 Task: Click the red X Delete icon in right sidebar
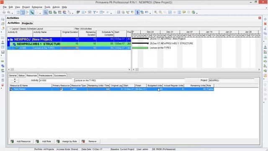click(265, 24)
